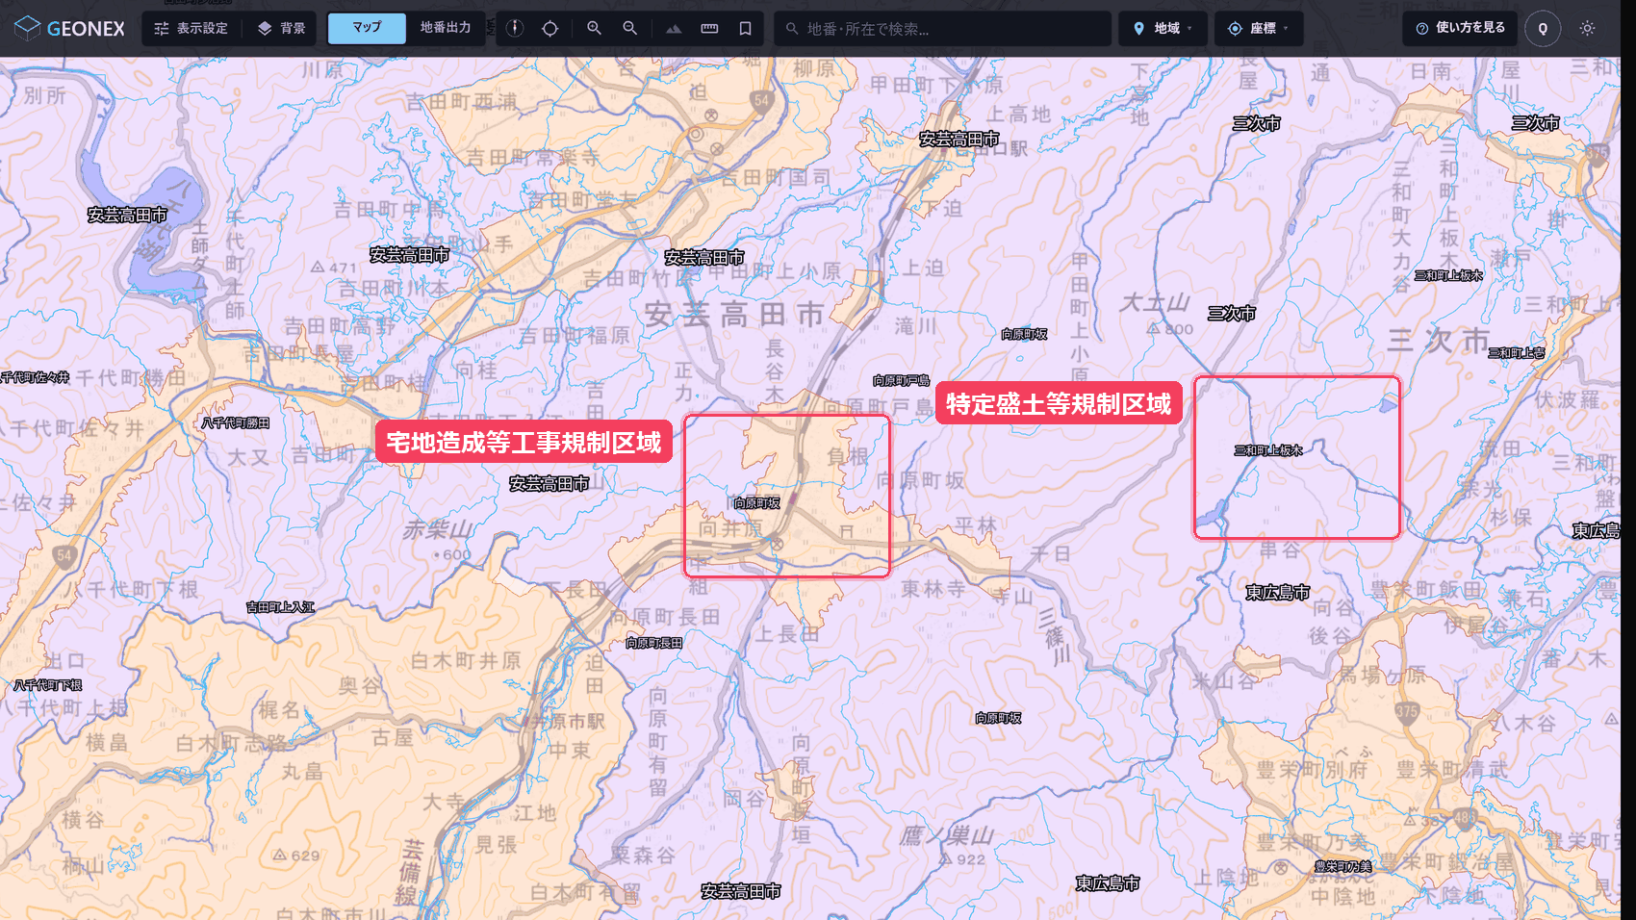This screenshot has width=1636, height=920.
Task: Click the 豊栄町乃美 black map label
Action: 1343,866
